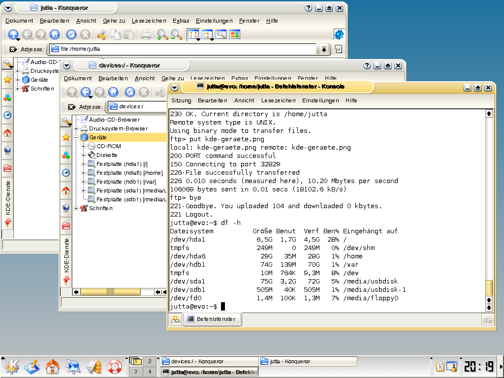Viewport: 504px width, 378px height.
Task: Click Go button next to jutta address bar
Action: [338, 49]
